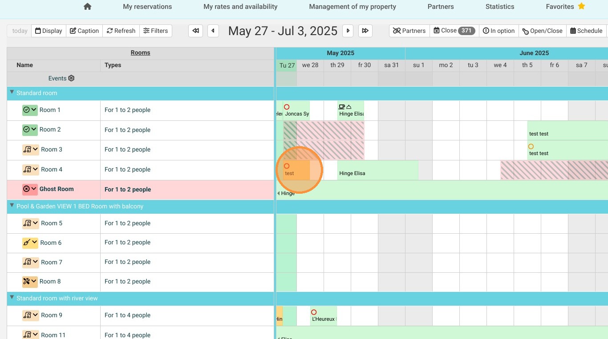Click the today button
The image size is (608, 339).
(x=20, y=31)
